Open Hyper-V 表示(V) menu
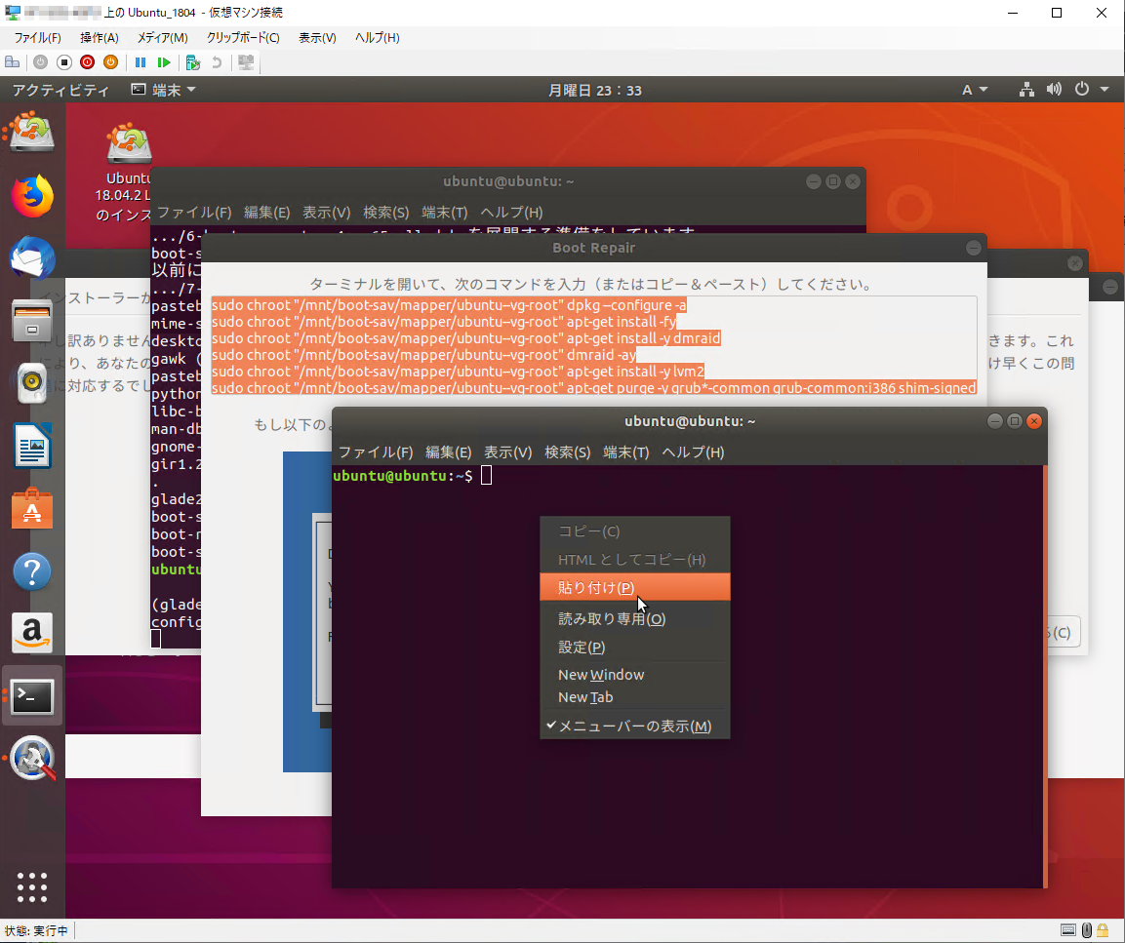1125x943 pixels. click(317, 37)
